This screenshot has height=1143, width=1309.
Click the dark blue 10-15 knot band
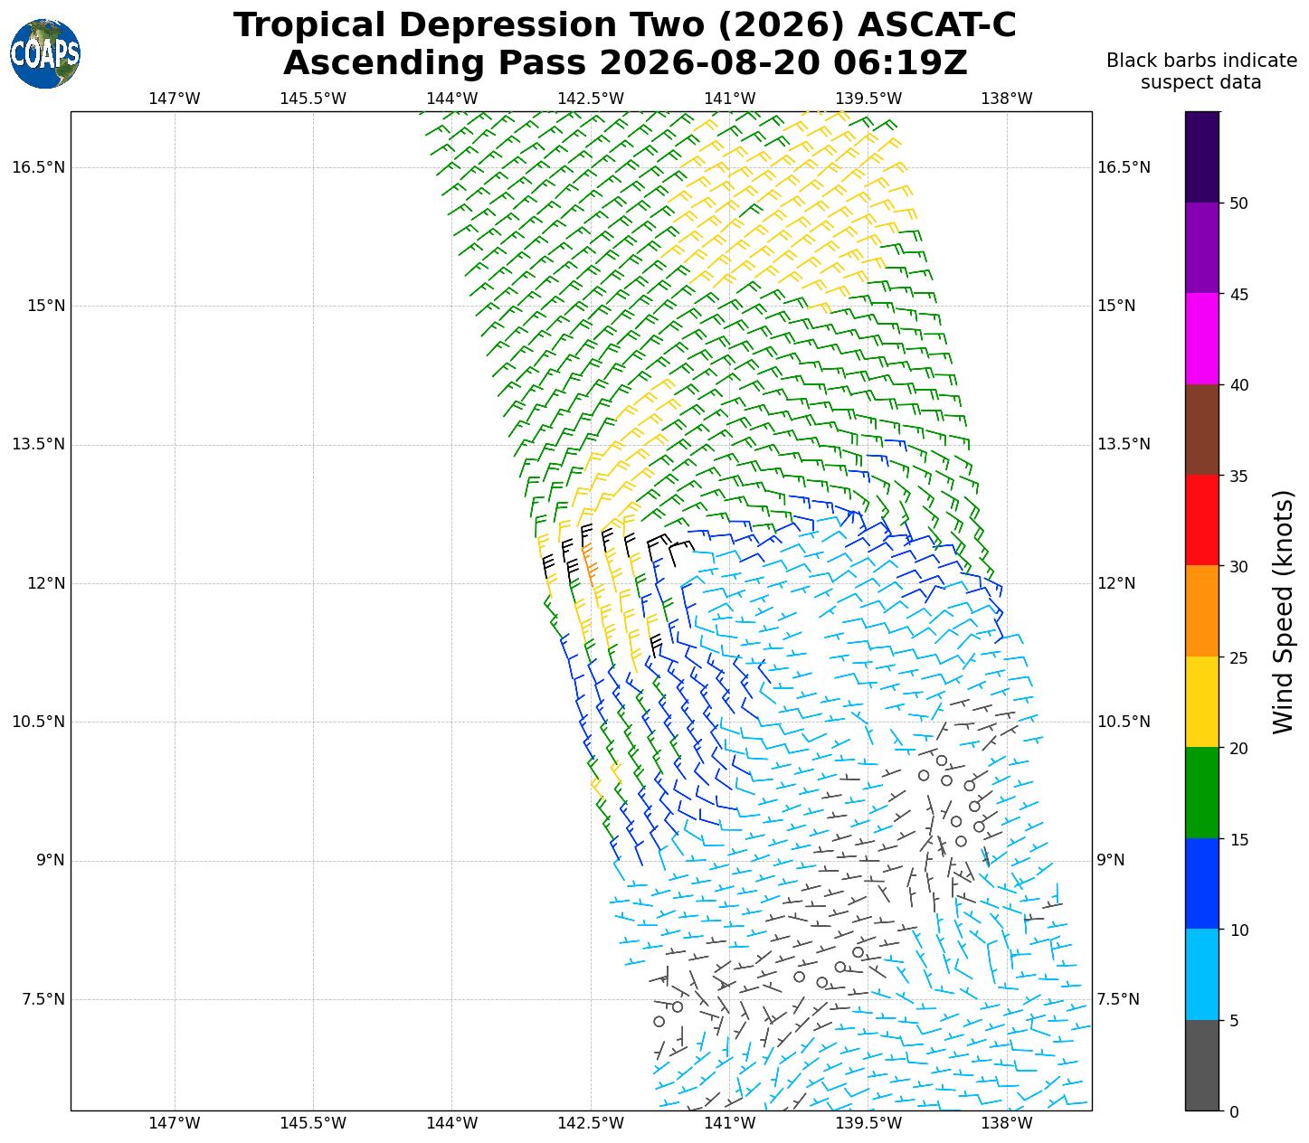pos(1202,883)
